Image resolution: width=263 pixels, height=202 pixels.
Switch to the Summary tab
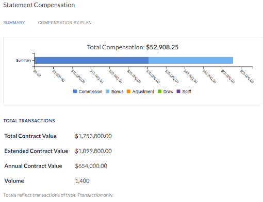pyautogui.click(x=14, y=23)
